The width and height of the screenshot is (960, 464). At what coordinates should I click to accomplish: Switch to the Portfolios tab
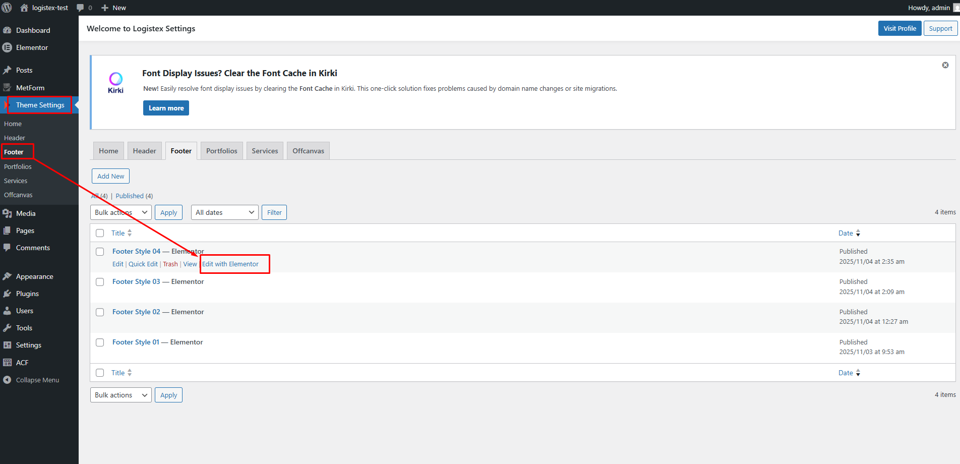(x=222, y=151)
